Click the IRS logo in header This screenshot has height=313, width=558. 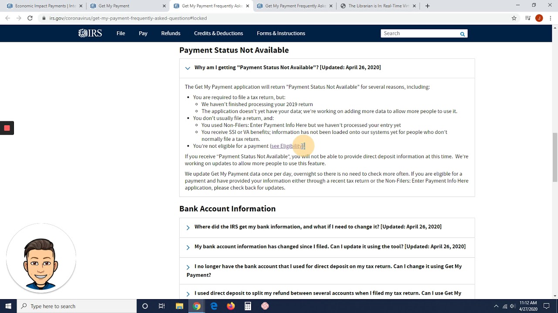click(x=90, y=33)
